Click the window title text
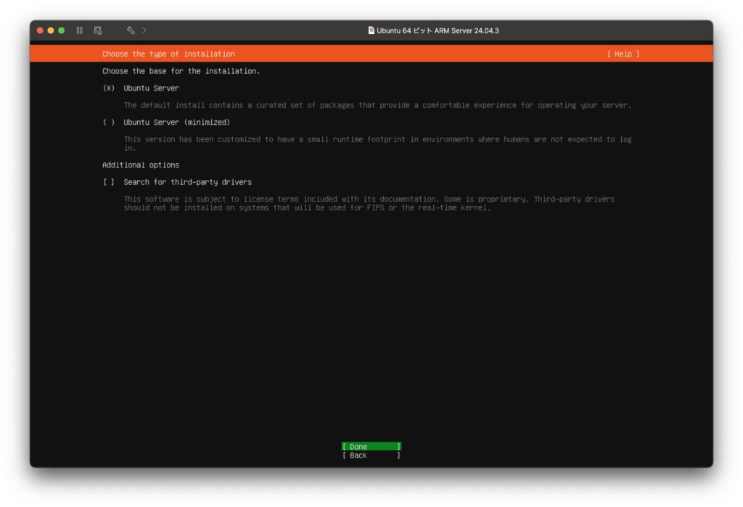 tap(438, 30)
